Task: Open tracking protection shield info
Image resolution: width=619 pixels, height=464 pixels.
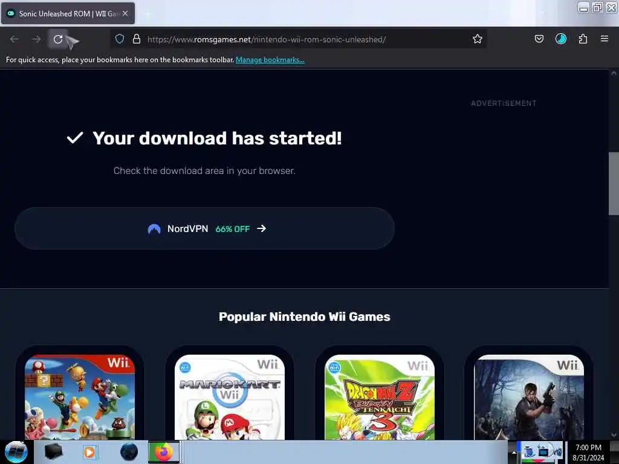Action: click(120, 39)
